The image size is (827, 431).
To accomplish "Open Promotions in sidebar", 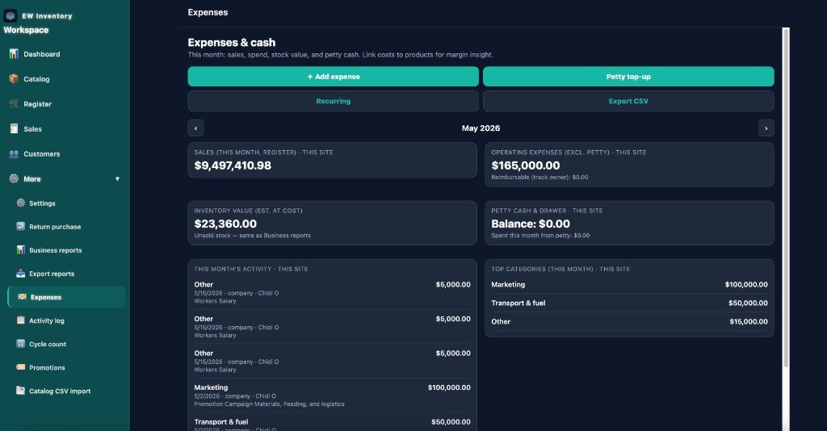I will pyautogui.click(x=47, y=367).
